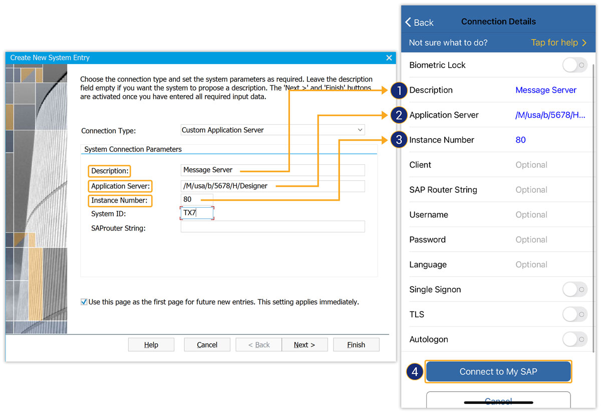Click the Description input field in dialog

pos(272,170)
